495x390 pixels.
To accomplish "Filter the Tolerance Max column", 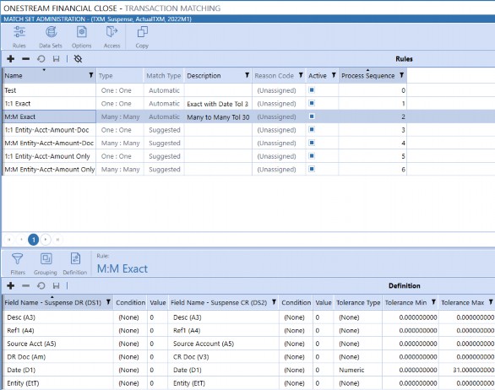I will [x=491, y=302].
